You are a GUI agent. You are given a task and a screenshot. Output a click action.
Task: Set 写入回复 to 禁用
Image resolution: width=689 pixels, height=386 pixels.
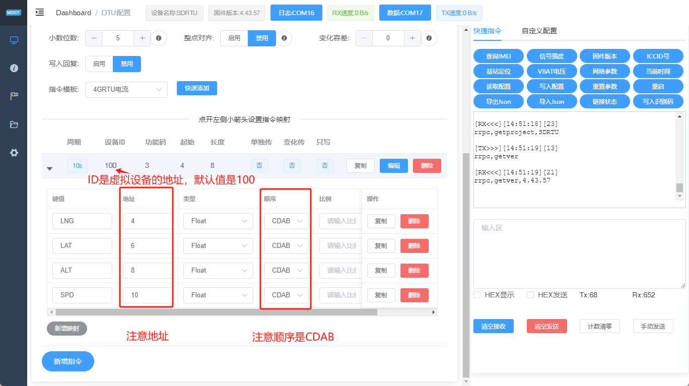coord(127,64)
